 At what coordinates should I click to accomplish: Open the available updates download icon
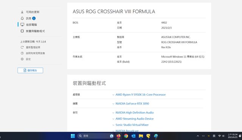coord(22,12)
